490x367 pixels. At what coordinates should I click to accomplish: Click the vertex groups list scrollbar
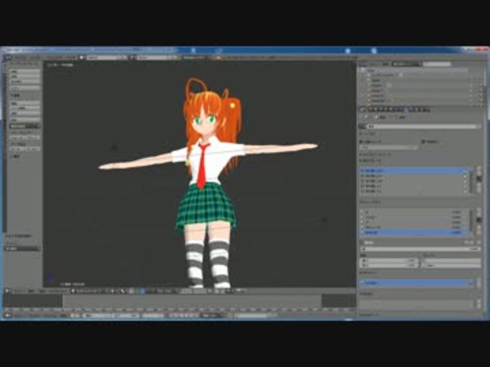click(x=471, y=181)
